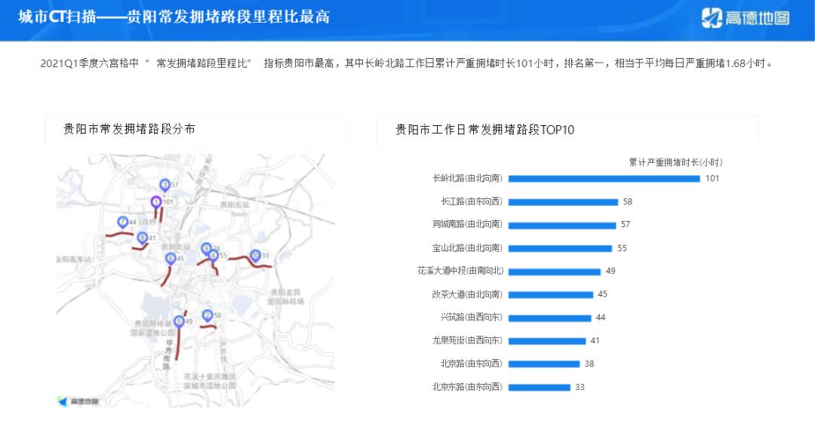
Task: Click the 北京东路 bar in the chart
Action: 540,387
